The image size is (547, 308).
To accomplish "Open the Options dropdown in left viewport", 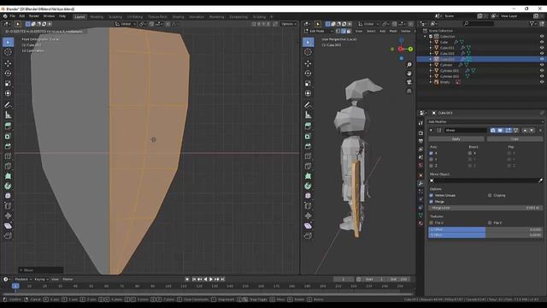I will pos(289,24).
